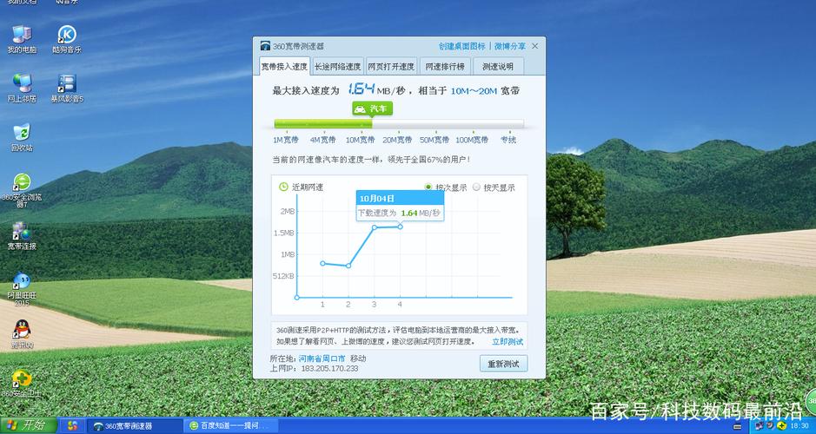Click the 近期网速 clock icon
This screenshot has width=816, height=434.
point(283,187)
